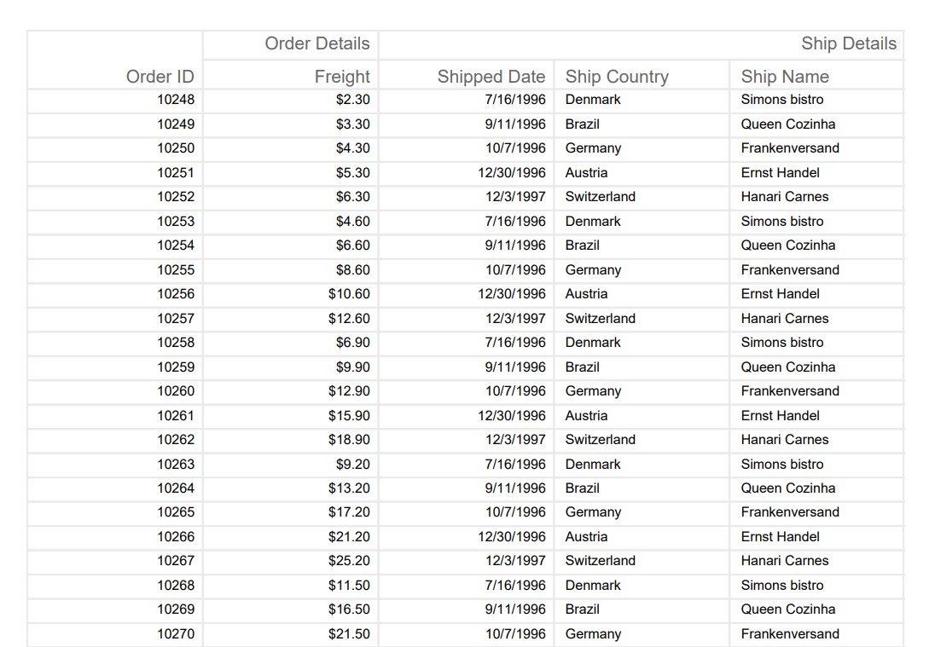Select the $18.90 freight cell
935x647 pixels.
[x=349, y=440]
